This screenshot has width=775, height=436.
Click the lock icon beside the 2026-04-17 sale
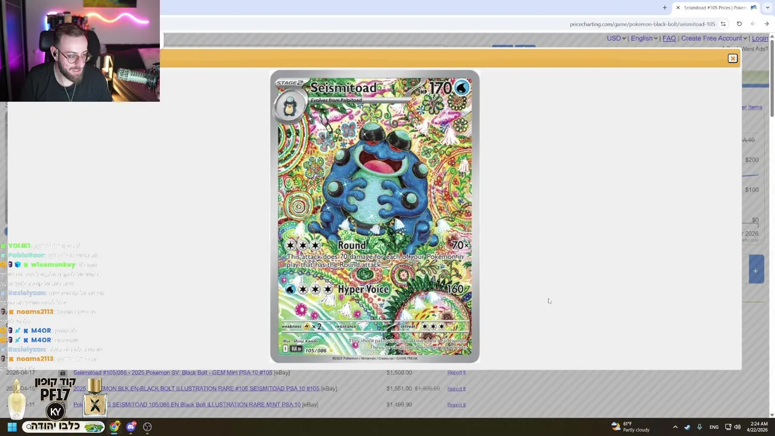[62, 372]
